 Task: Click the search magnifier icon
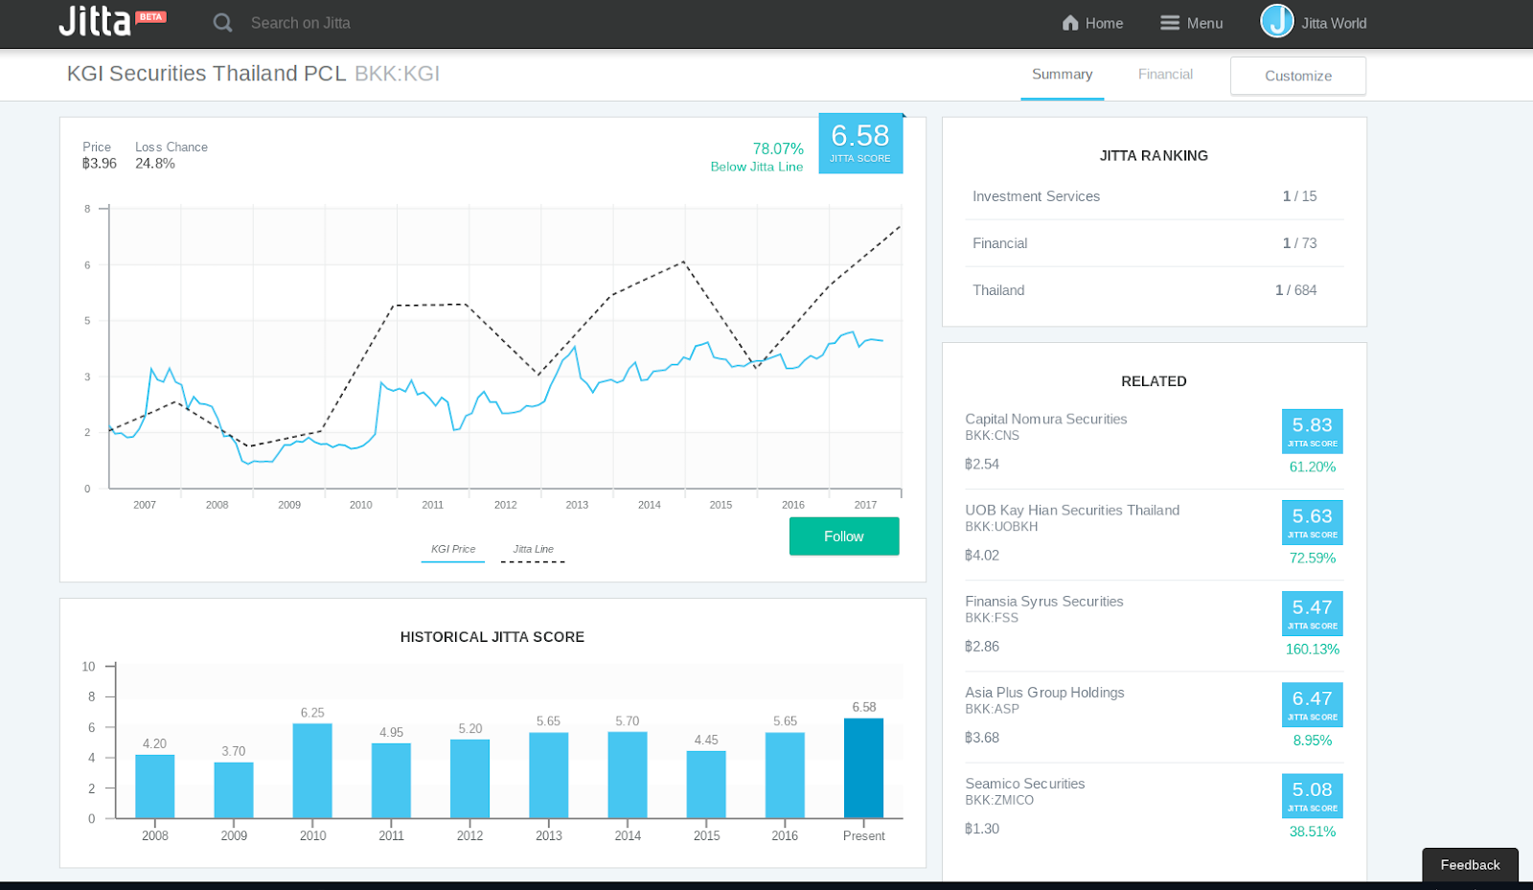tap(222, 22)
